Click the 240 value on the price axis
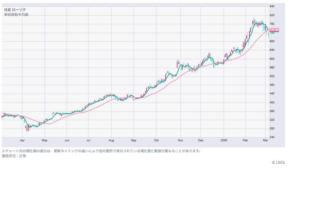The image size is (333, 208). pyautogui.click(x=272, y=137)
